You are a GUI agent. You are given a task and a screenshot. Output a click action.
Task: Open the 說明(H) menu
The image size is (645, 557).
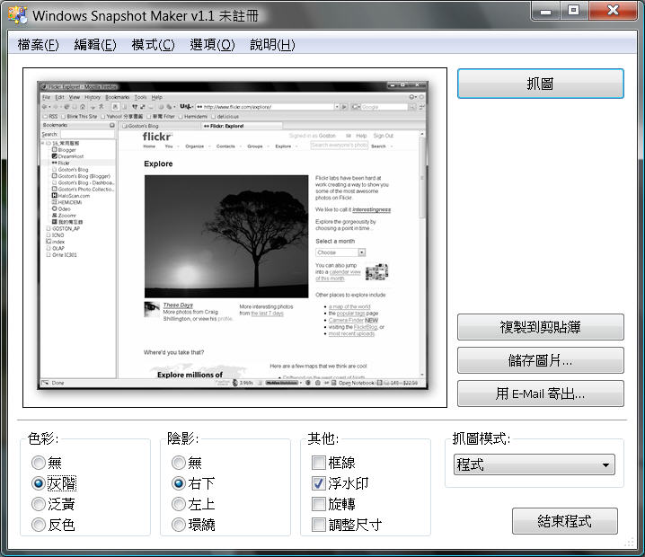coord(272,44)
